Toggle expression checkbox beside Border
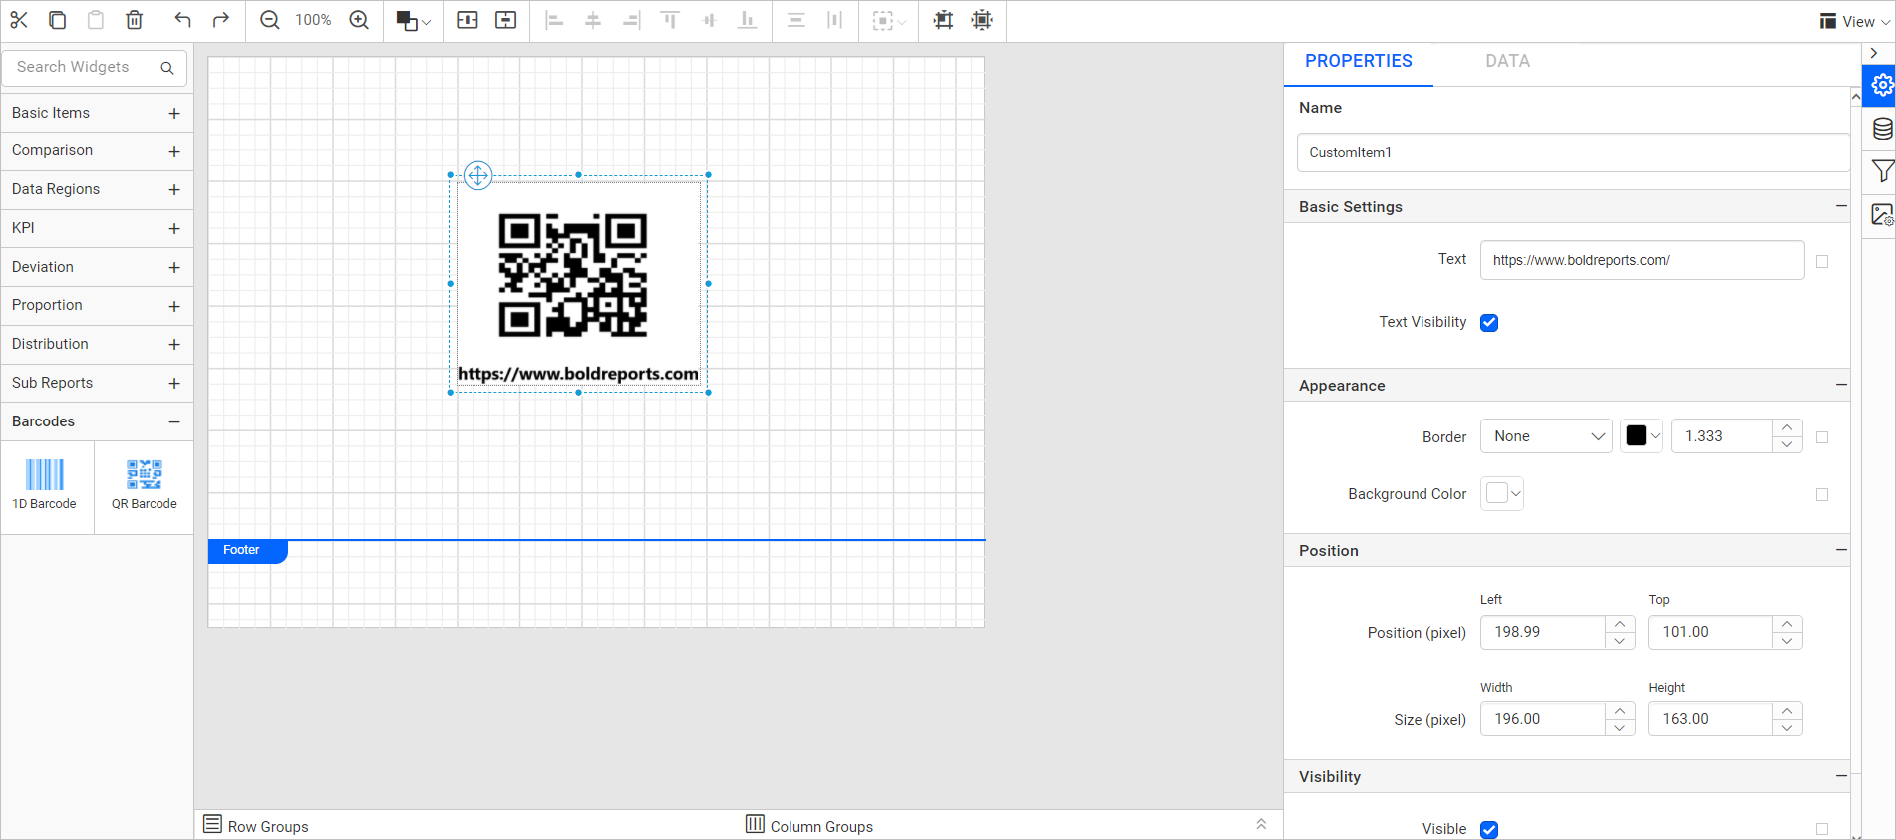 click(x=1822, y=437)
